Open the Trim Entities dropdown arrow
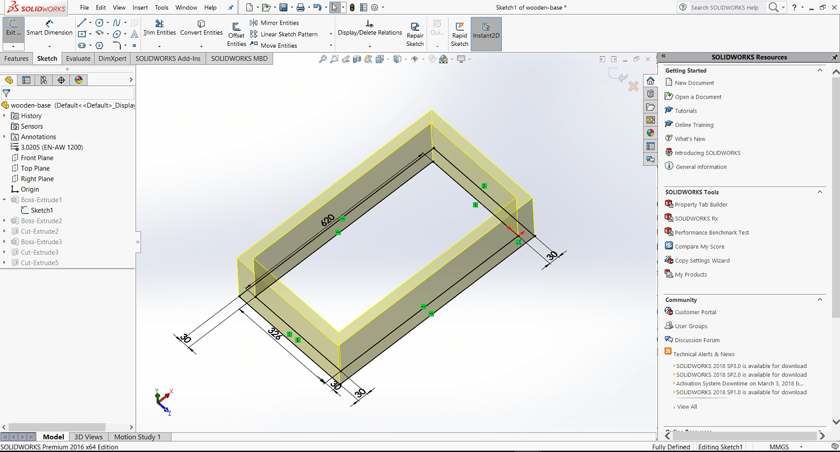 click(160, 45)
